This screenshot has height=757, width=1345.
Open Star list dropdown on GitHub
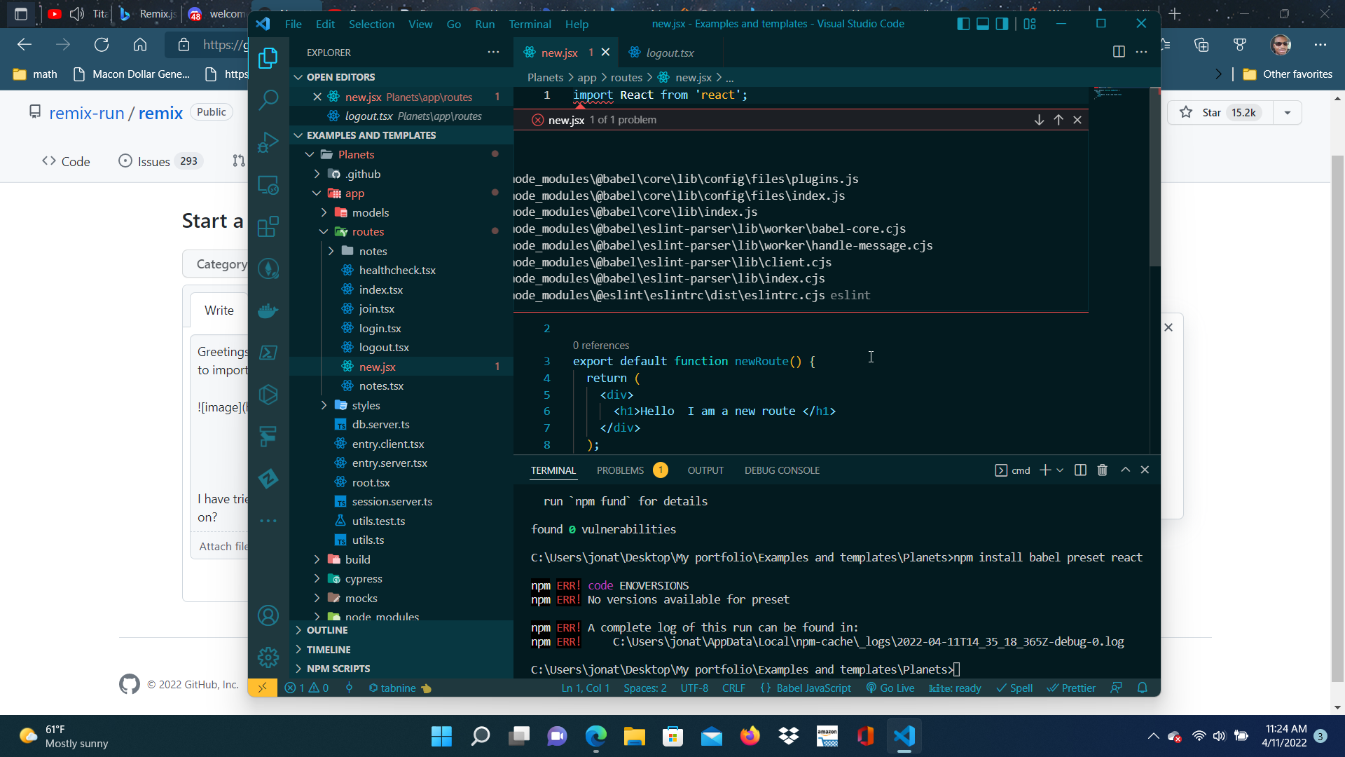(1287, 112)
